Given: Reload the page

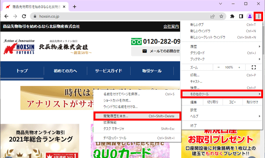Looking at the screenshot, I should pyautogui.click(x=24, y=16).
